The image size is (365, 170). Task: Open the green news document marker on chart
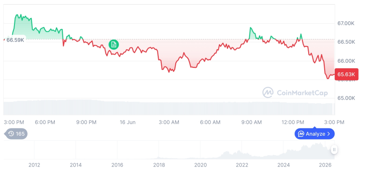coord(114,45)
